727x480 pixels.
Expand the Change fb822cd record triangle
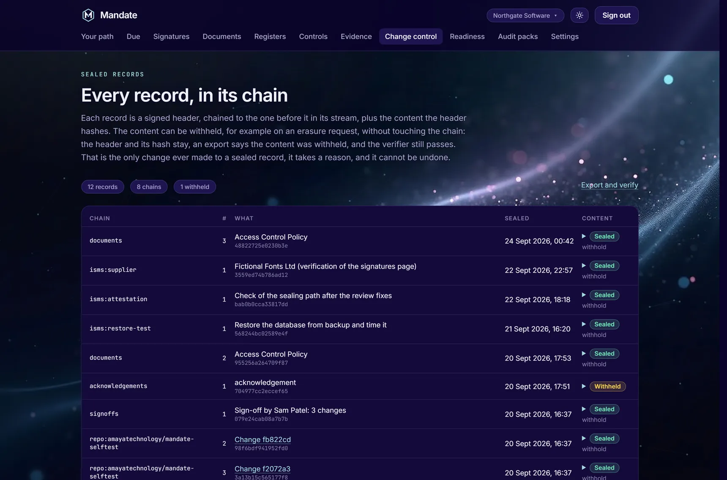click(x=584, y=439)
